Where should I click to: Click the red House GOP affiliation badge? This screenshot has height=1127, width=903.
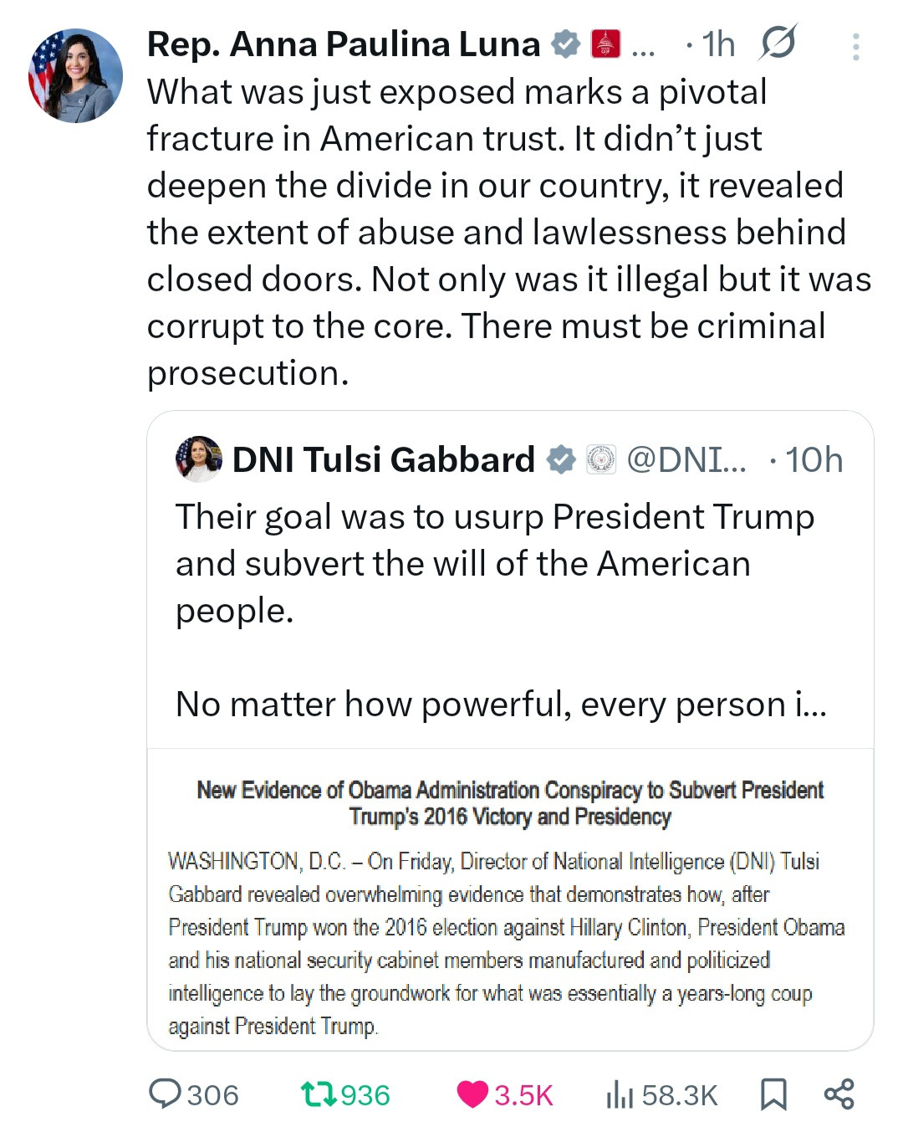[x=605, y=44]
